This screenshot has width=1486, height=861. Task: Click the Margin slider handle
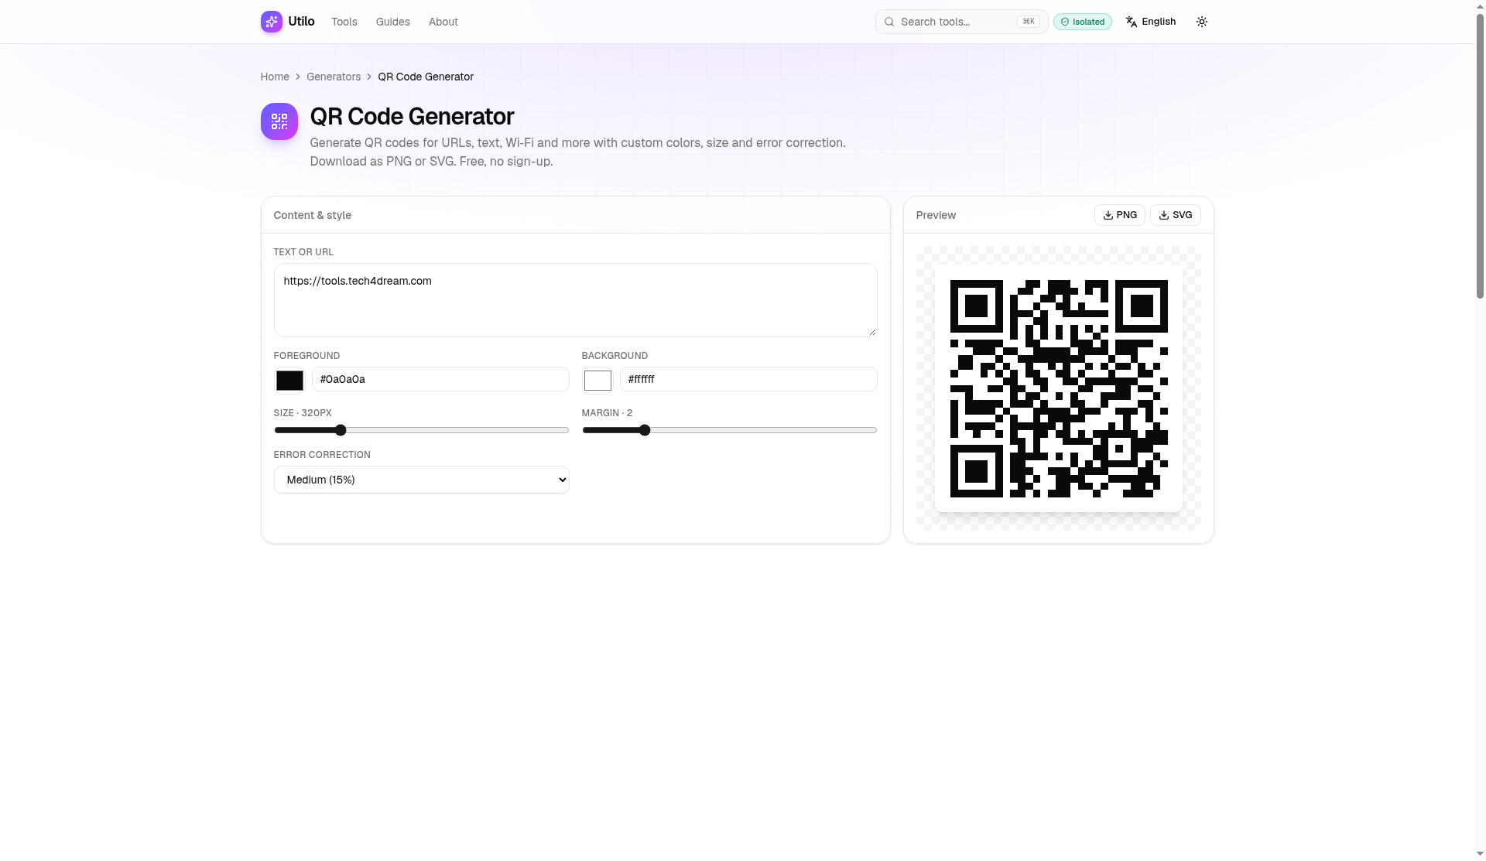[645, 430]
